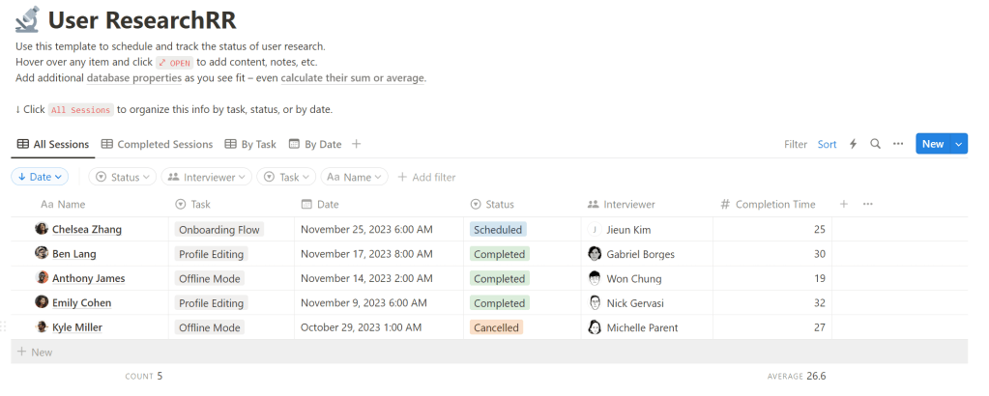Open the database properties link
Image resolution: width=989 pixels, height=396 pixels.
click(133, 77)
